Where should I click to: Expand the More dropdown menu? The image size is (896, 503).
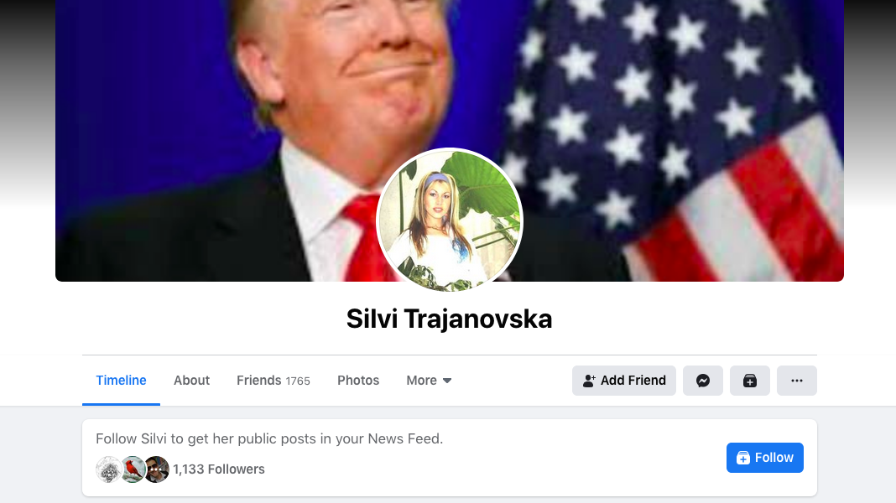429,381
